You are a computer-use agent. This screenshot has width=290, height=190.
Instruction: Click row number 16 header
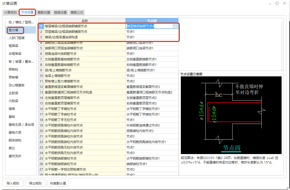point(41,109)
